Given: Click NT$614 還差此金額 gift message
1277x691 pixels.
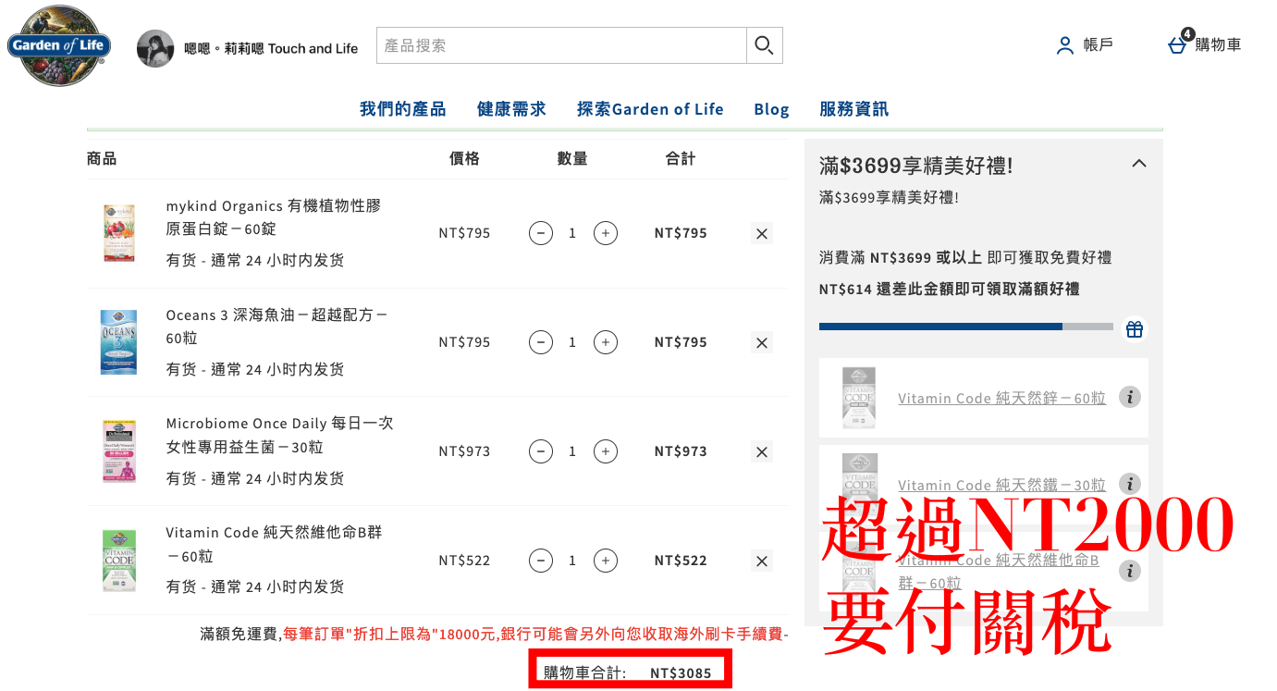Looking at the screenshot, I should tap(950, 290).
